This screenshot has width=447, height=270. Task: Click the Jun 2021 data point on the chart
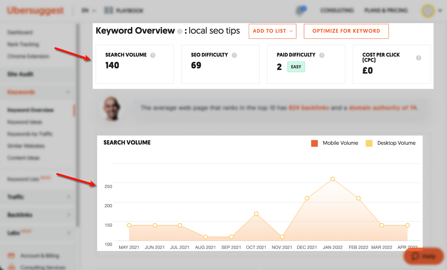(x=155, y=225)
